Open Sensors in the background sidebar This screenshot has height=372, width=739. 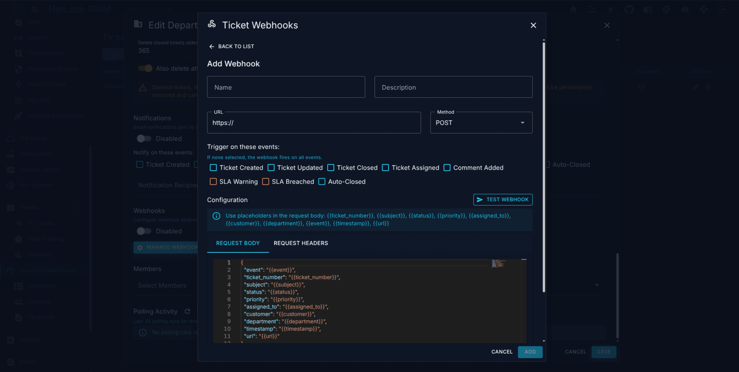point(38,37)
